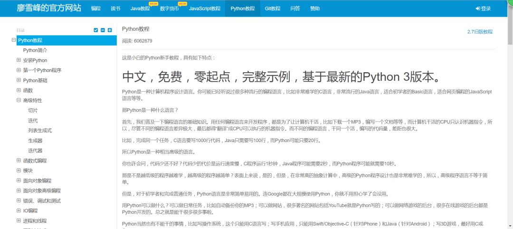Open the 2.7旧版教程 link
This screenshot has height=229, width=513.
(480, 32)
